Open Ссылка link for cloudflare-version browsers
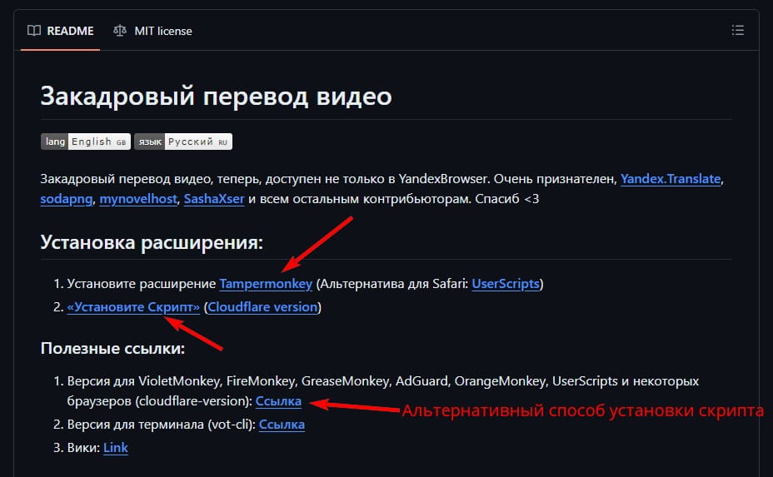Image resolution: width=773 pixels, height=477 pixels. click(278, 400)
